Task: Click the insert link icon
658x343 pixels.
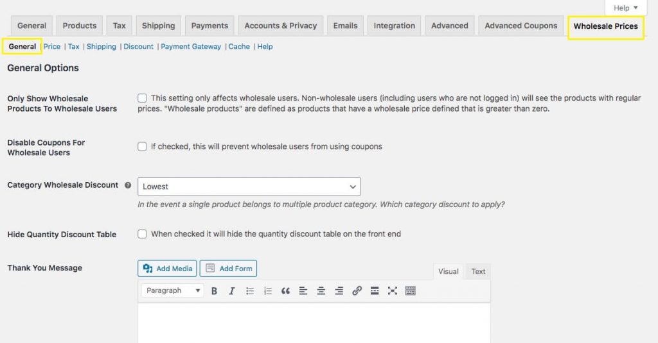Action: pos(357,291)
